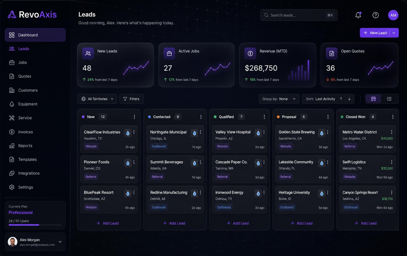
Task: Click the Outbound tag on Redline Manufacturing
Action: pyautogui.click(x=159, y=207)
